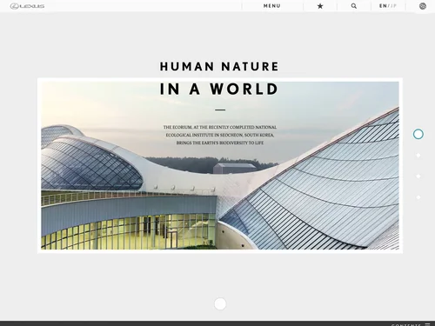The height and width of the screenshot is (326, 435).
Task: Click the IN A WORLD headline
Action: click(x=219, y=89)
